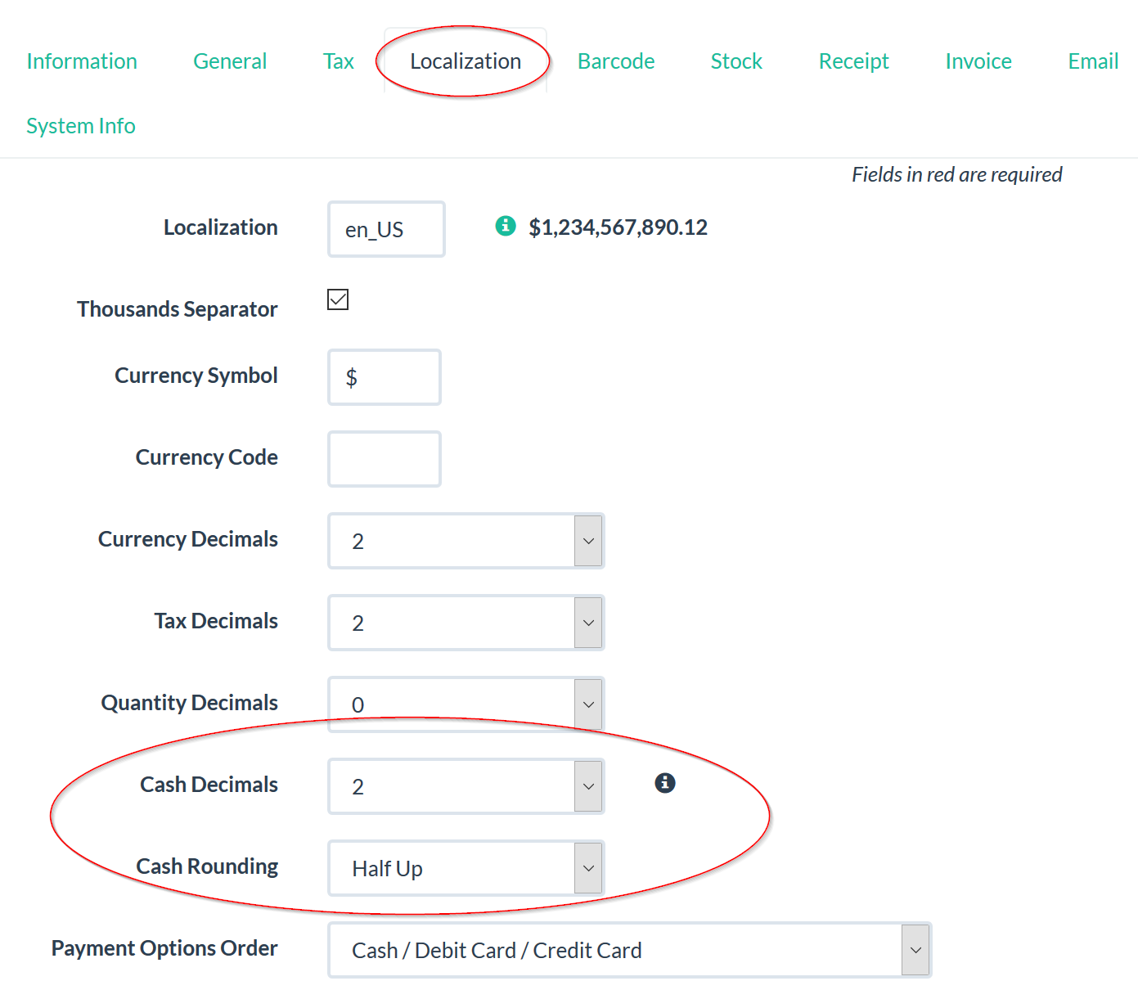Screen dimensions: 1138x999
Task: Open the Cash Decimals selector
Action: (588, 786)
